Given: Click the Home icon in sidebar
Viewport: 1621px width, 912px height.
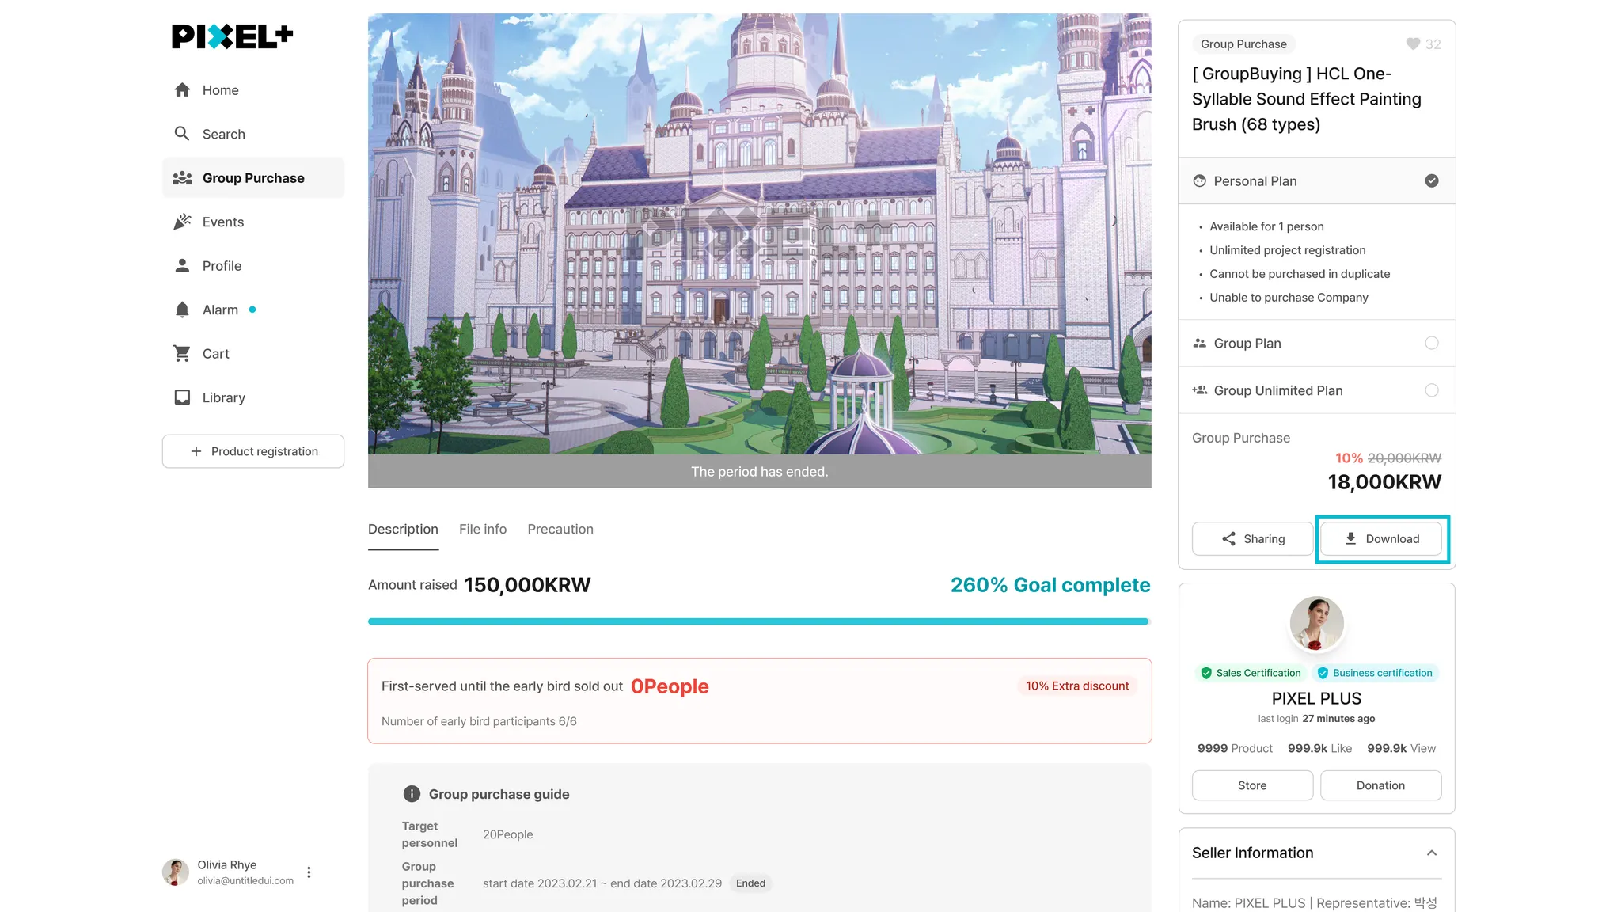Looking at the screenshot, I should (182, 90).
